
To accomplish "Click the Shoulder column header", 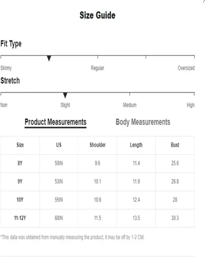I will click(x=97, y=145).
